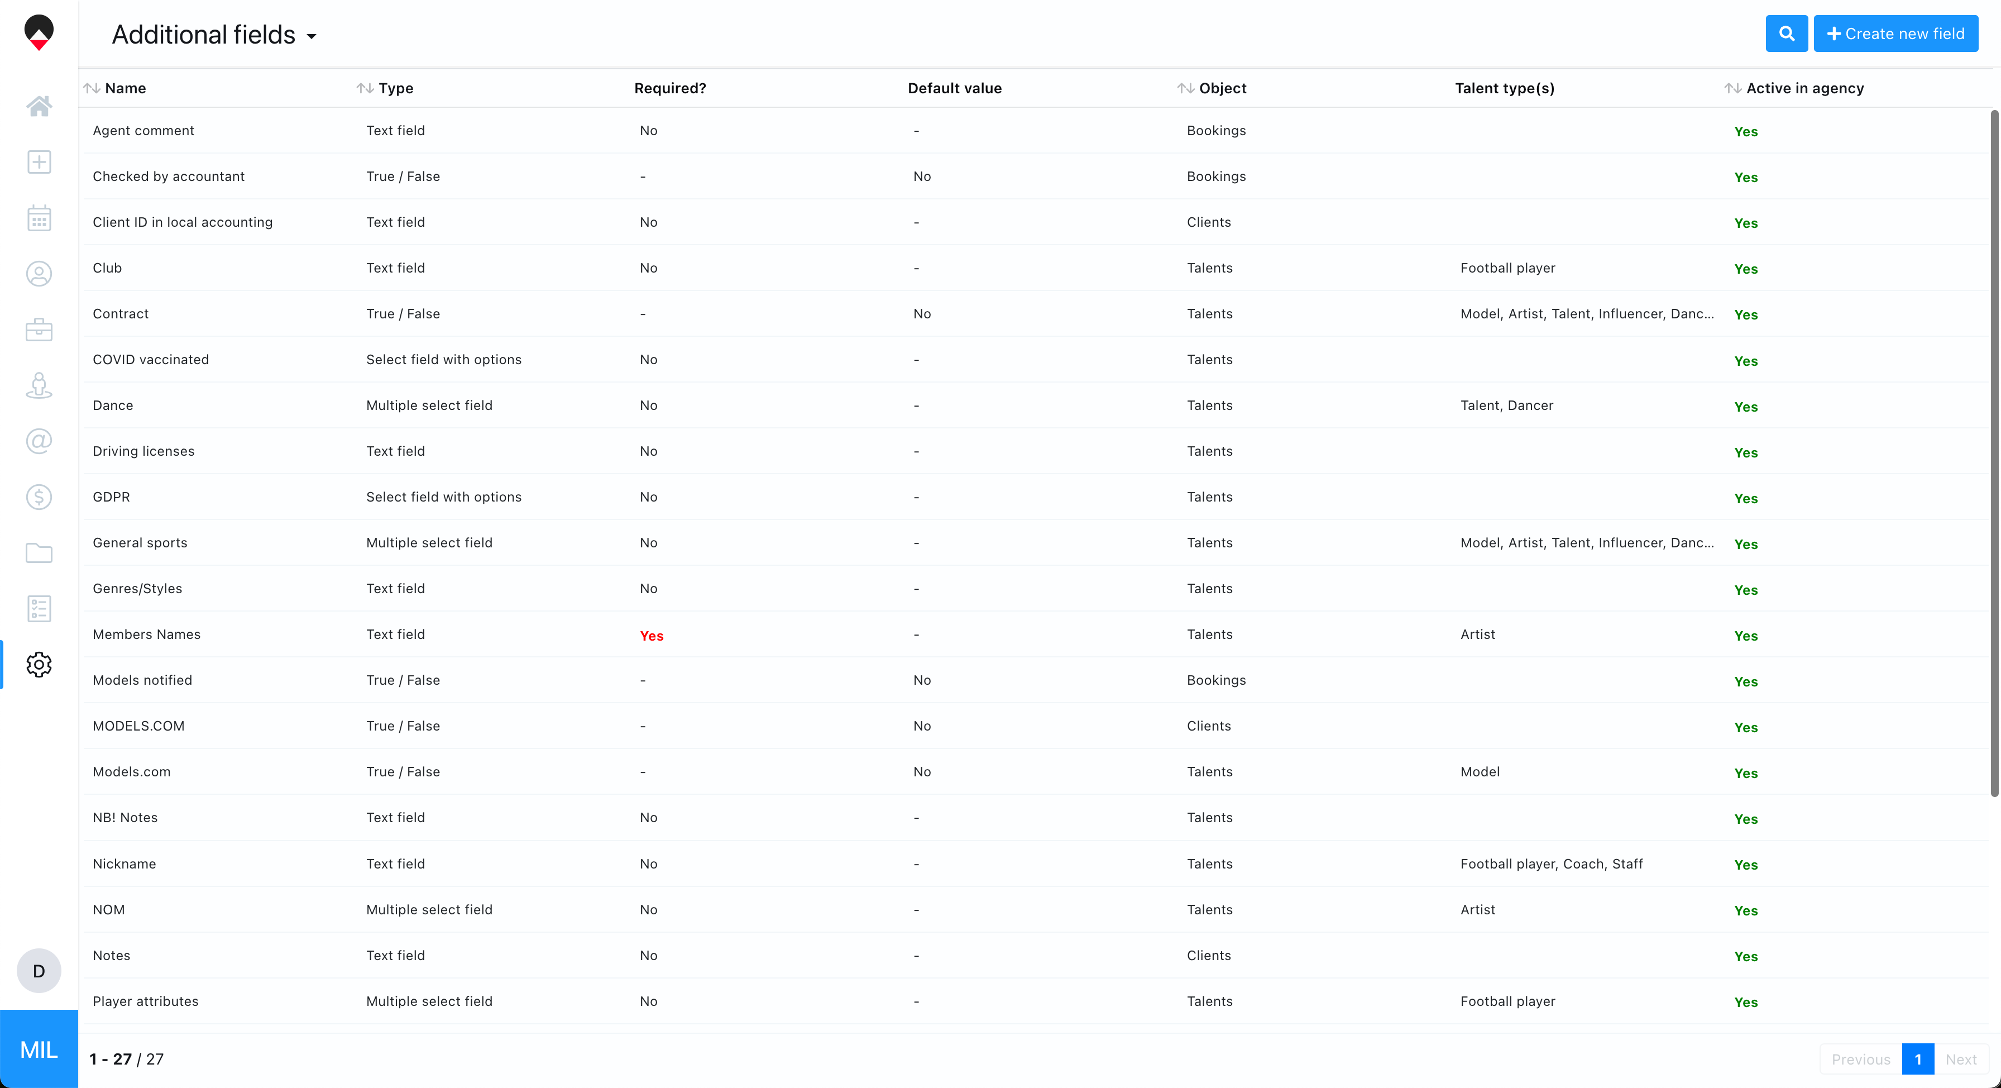
Task: Click the blue search magnifier button
Action: click(1787, 34)
